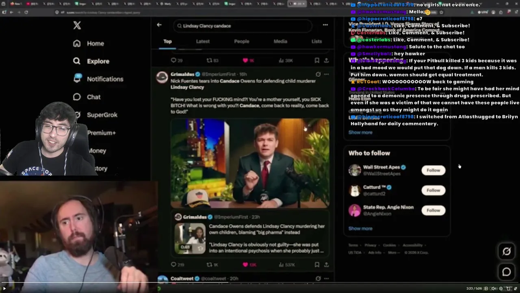520x293 pixels.
Task: Open the Notifications bell icon
Action: 78,79
